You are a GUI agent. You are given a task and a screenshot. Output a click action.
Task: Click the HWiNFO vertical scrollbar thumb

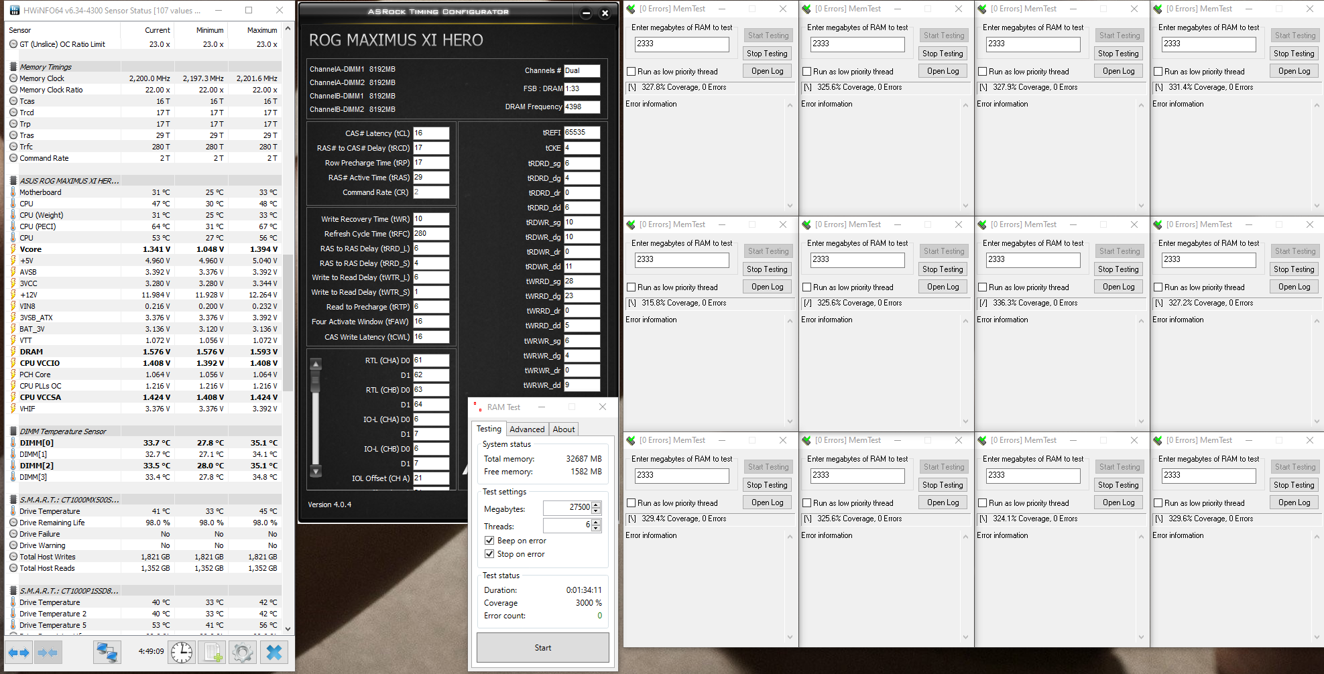point(288,323)
